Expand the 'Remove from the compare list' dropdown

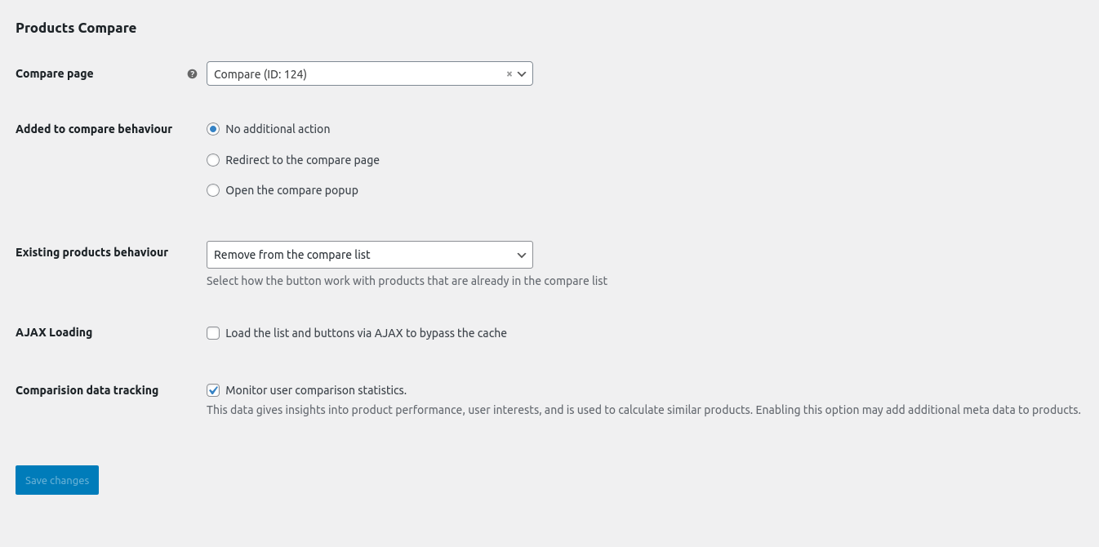(359, 255)
